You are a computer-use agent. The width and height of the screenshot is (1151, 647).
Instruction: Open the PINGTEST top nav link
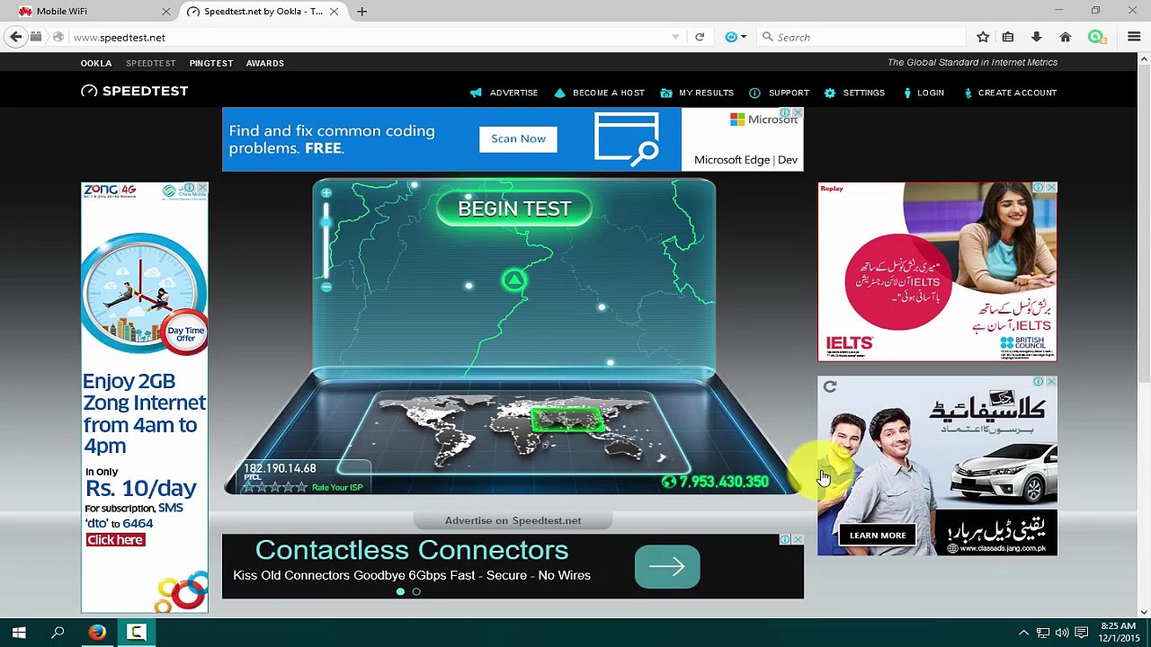point(211,63)
